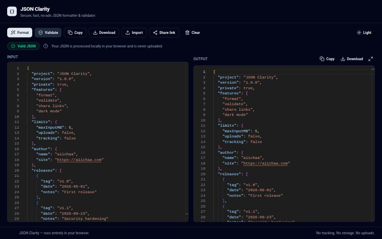
Task: Click the toolbar Download button
Action: 104,33
